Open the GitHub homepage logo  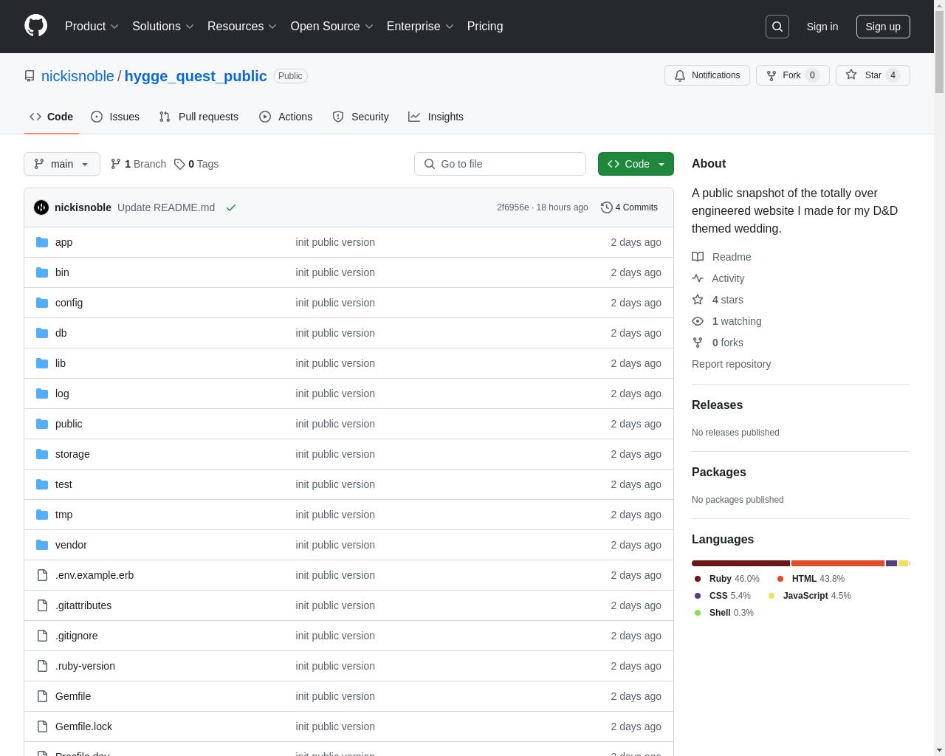coord(35,26)
